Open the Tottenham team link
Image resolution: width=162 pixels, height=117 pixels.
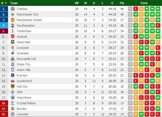pyautogui.click(x=24, y=31)
